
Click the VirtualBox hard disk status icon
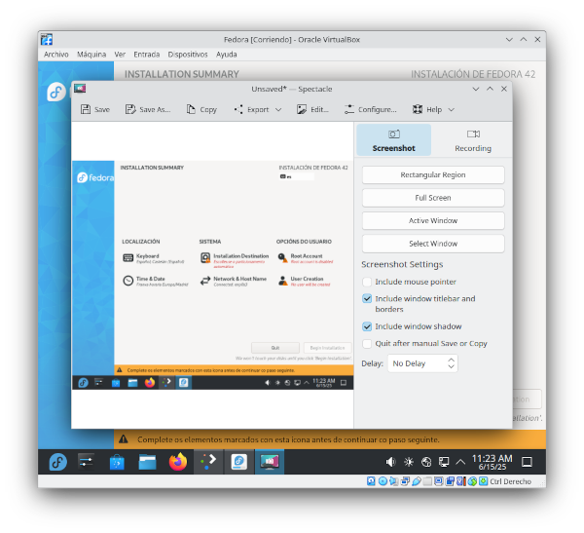pos(371,481)
